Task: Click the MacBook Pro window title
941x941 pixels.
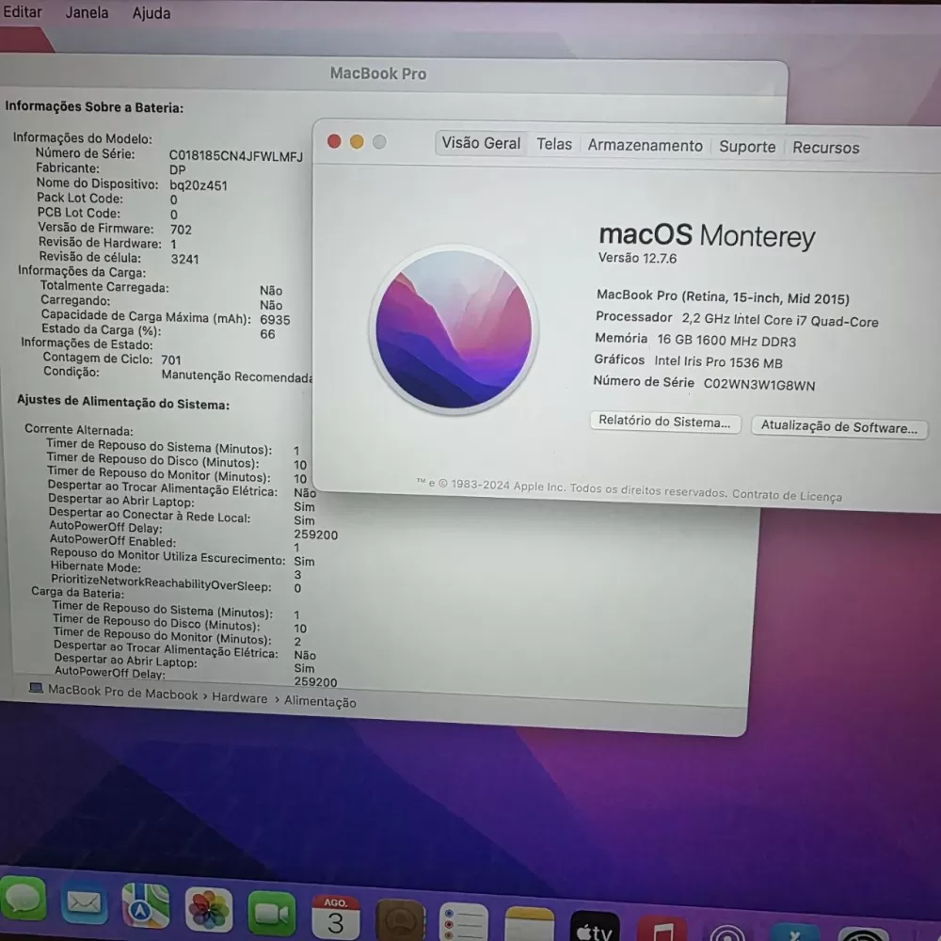Action: coord(378,73)
